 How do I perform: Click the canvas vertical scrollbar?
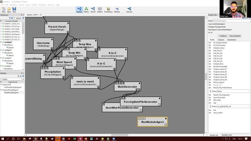click(x=206, y=76)
